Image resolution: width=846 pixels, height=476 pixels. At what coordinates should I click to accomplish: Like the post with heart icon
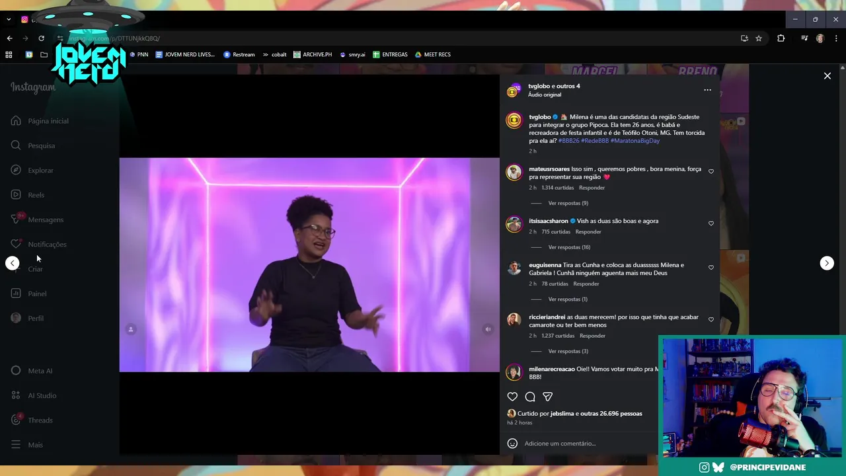pos(512,397)
